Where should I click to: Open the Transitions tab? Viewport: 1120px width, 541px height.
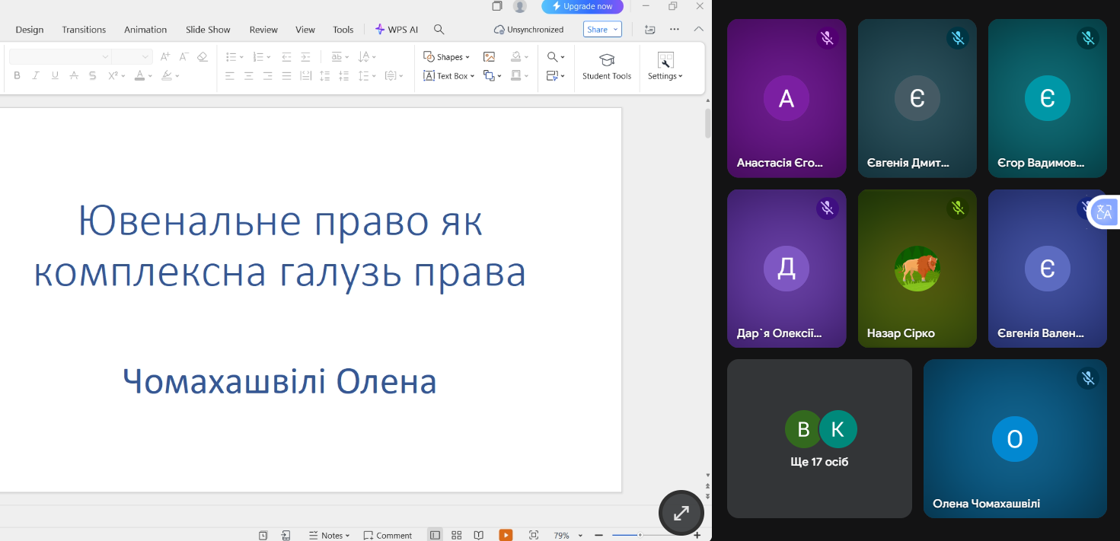84,30
